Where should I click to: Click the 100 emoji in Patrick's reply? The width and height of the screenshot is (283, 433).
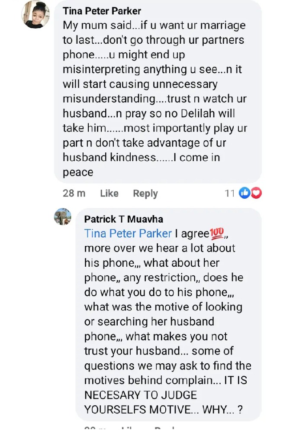click(217, 234)
